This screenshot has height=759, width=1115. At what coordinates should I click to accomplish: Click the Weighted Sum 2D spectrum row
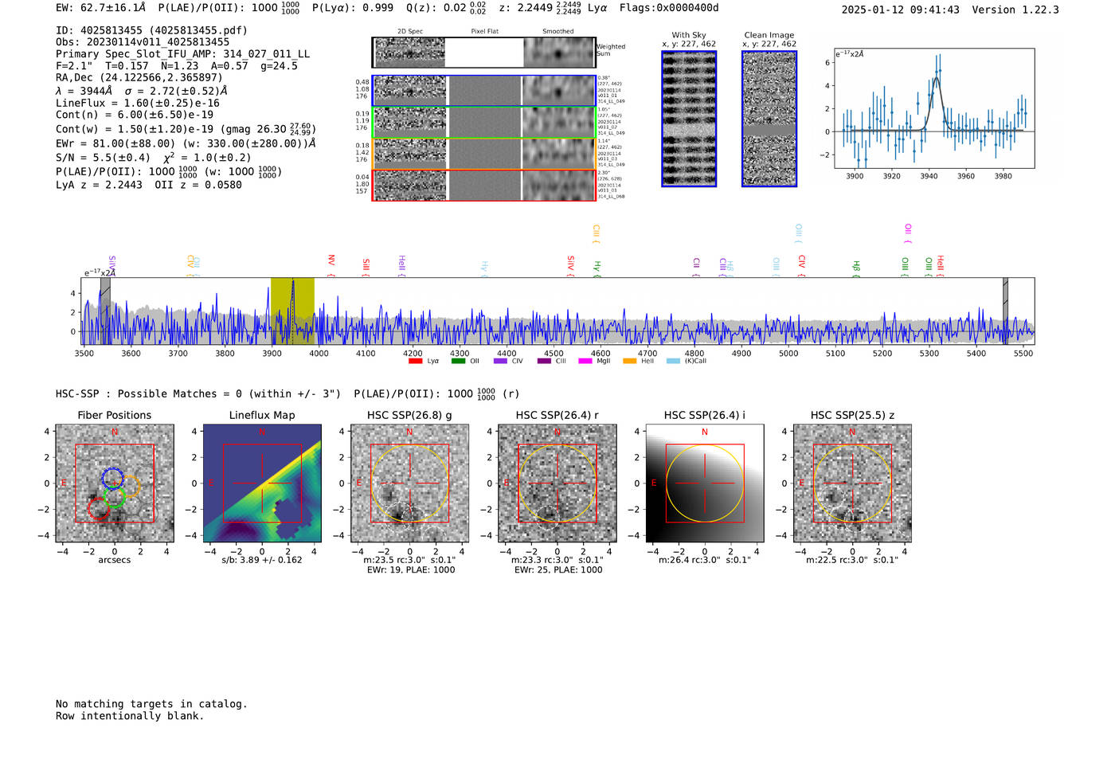484,53
